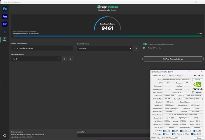Toggle Upload results to public database
The image size is (205, 140).
click(145, 44)
